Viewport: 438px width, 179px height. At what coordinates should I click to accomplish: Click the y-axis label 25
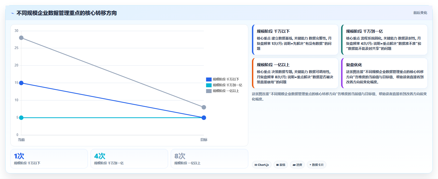tap(16, 48)
